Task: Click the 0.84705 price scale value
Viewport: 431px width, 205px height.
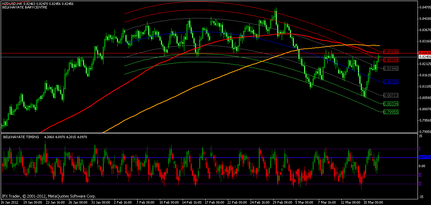Action: (425, 7)
